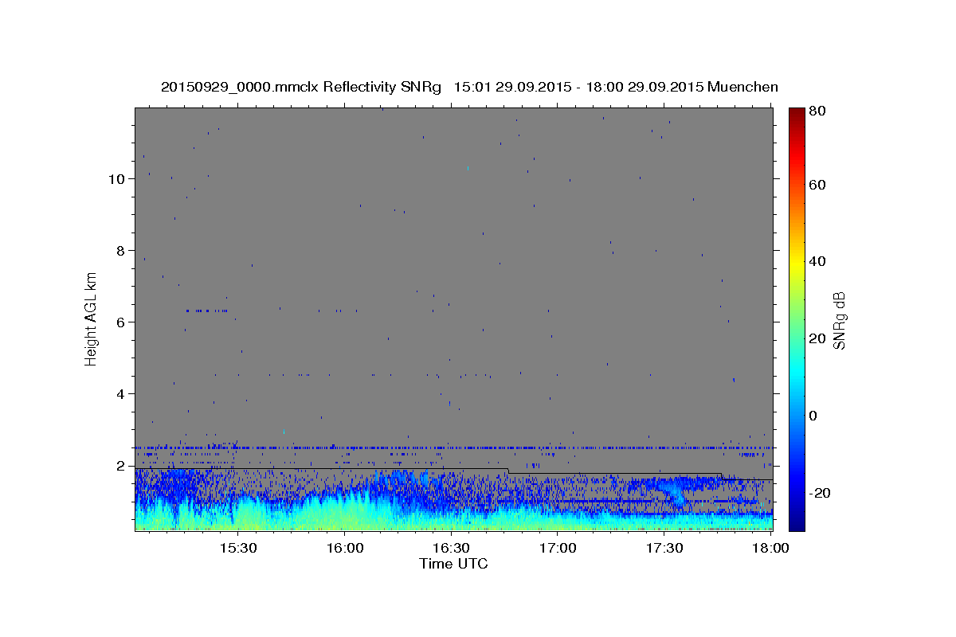Screen dimensions: 956x637
Task: Click the 16:00 time axis tick label
Action: [345, 549]
